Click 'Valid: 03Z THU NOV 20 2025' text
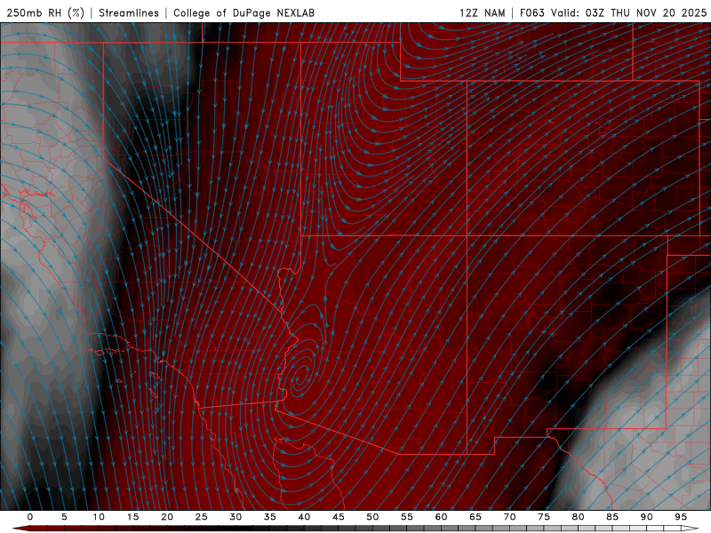This screenshot has height=533, width=711. [x=628, y=12]
